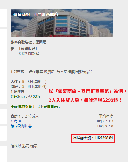Image resolution: width=128 pixels, height=162 pixels.
Task: Click the 平均每晚 column header
Action: point(106,116)
